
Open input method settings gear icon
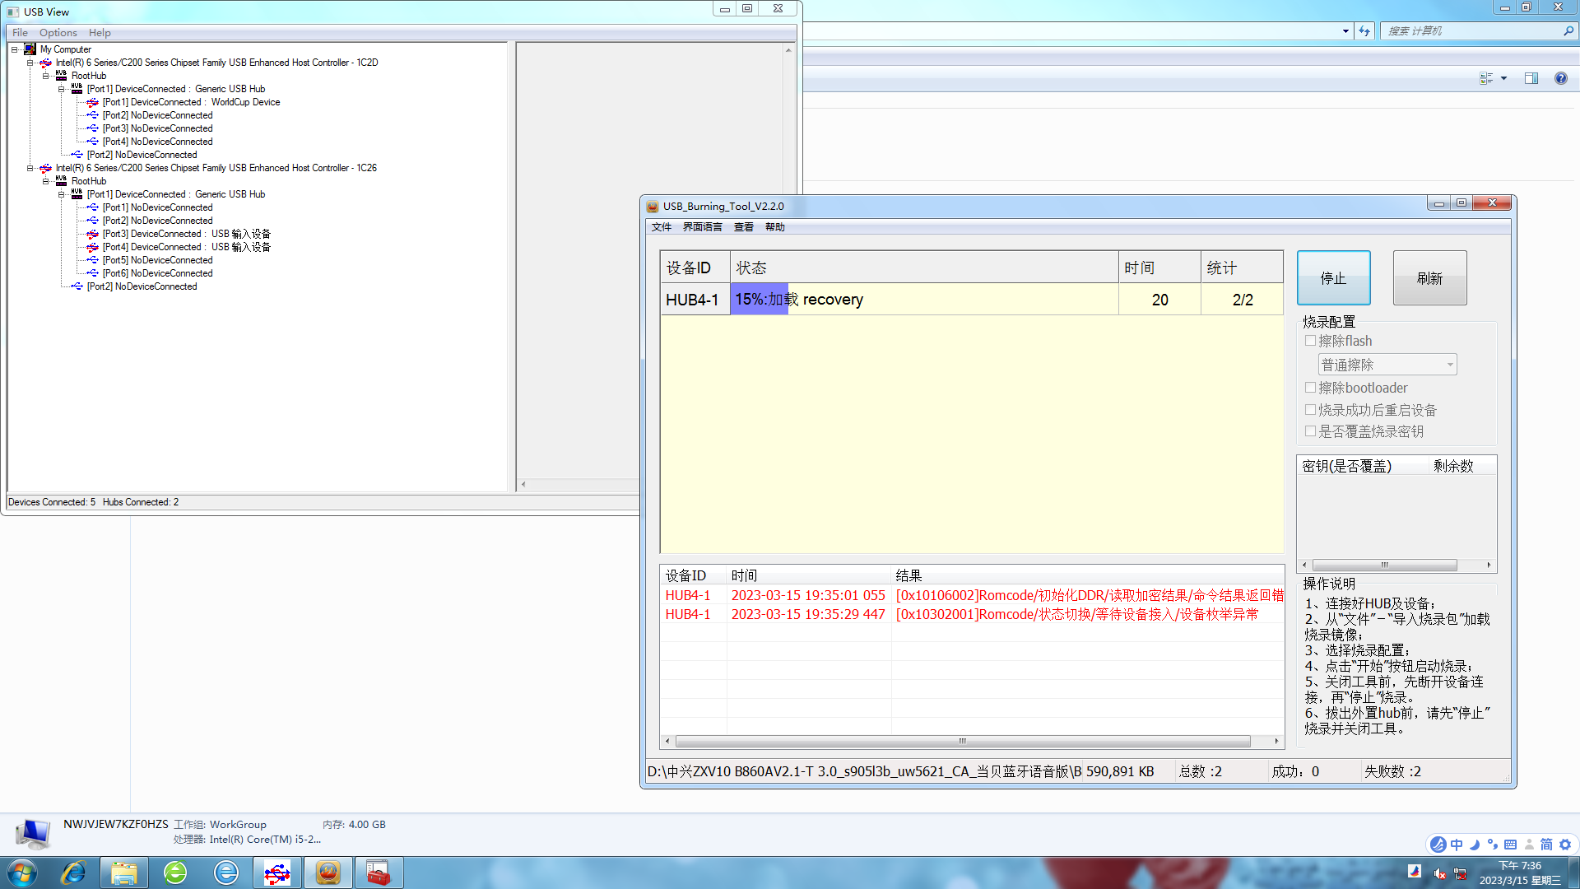(1565, 845)
